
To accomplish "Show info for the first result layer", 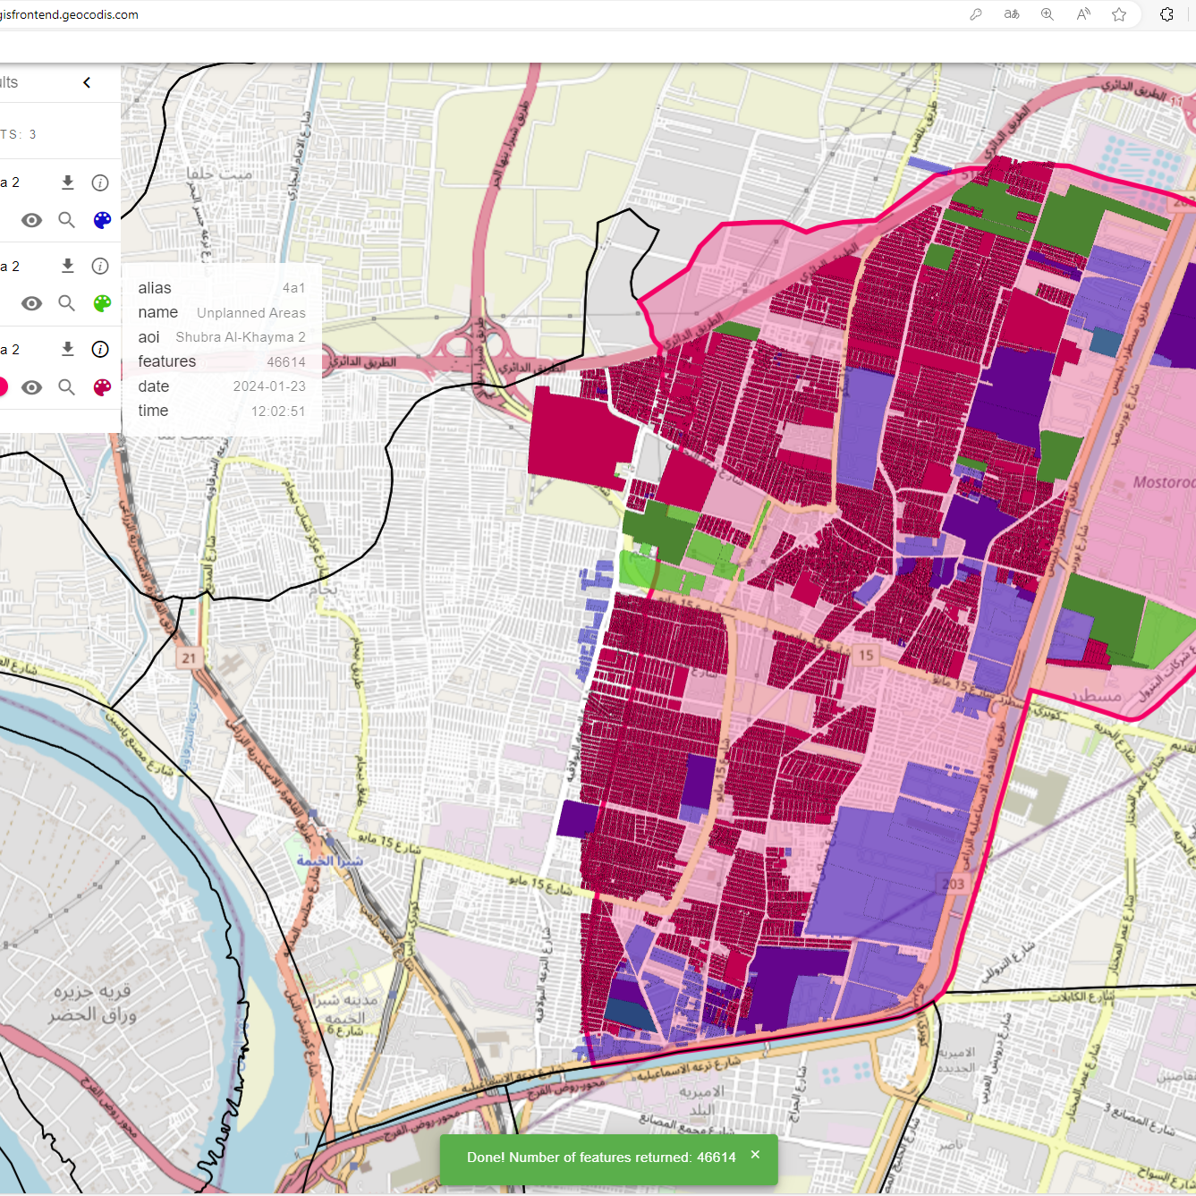I will [100, 182].
